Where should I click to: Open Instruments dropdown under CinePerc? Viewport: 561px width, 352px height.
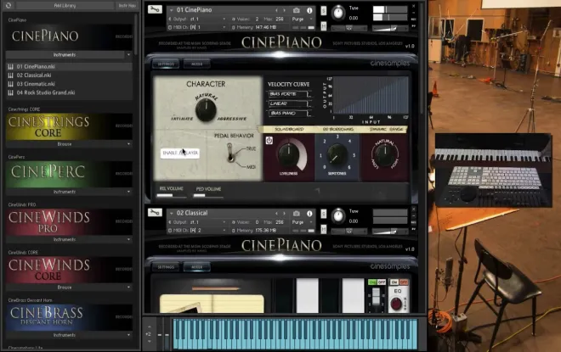tap(69, 192)
